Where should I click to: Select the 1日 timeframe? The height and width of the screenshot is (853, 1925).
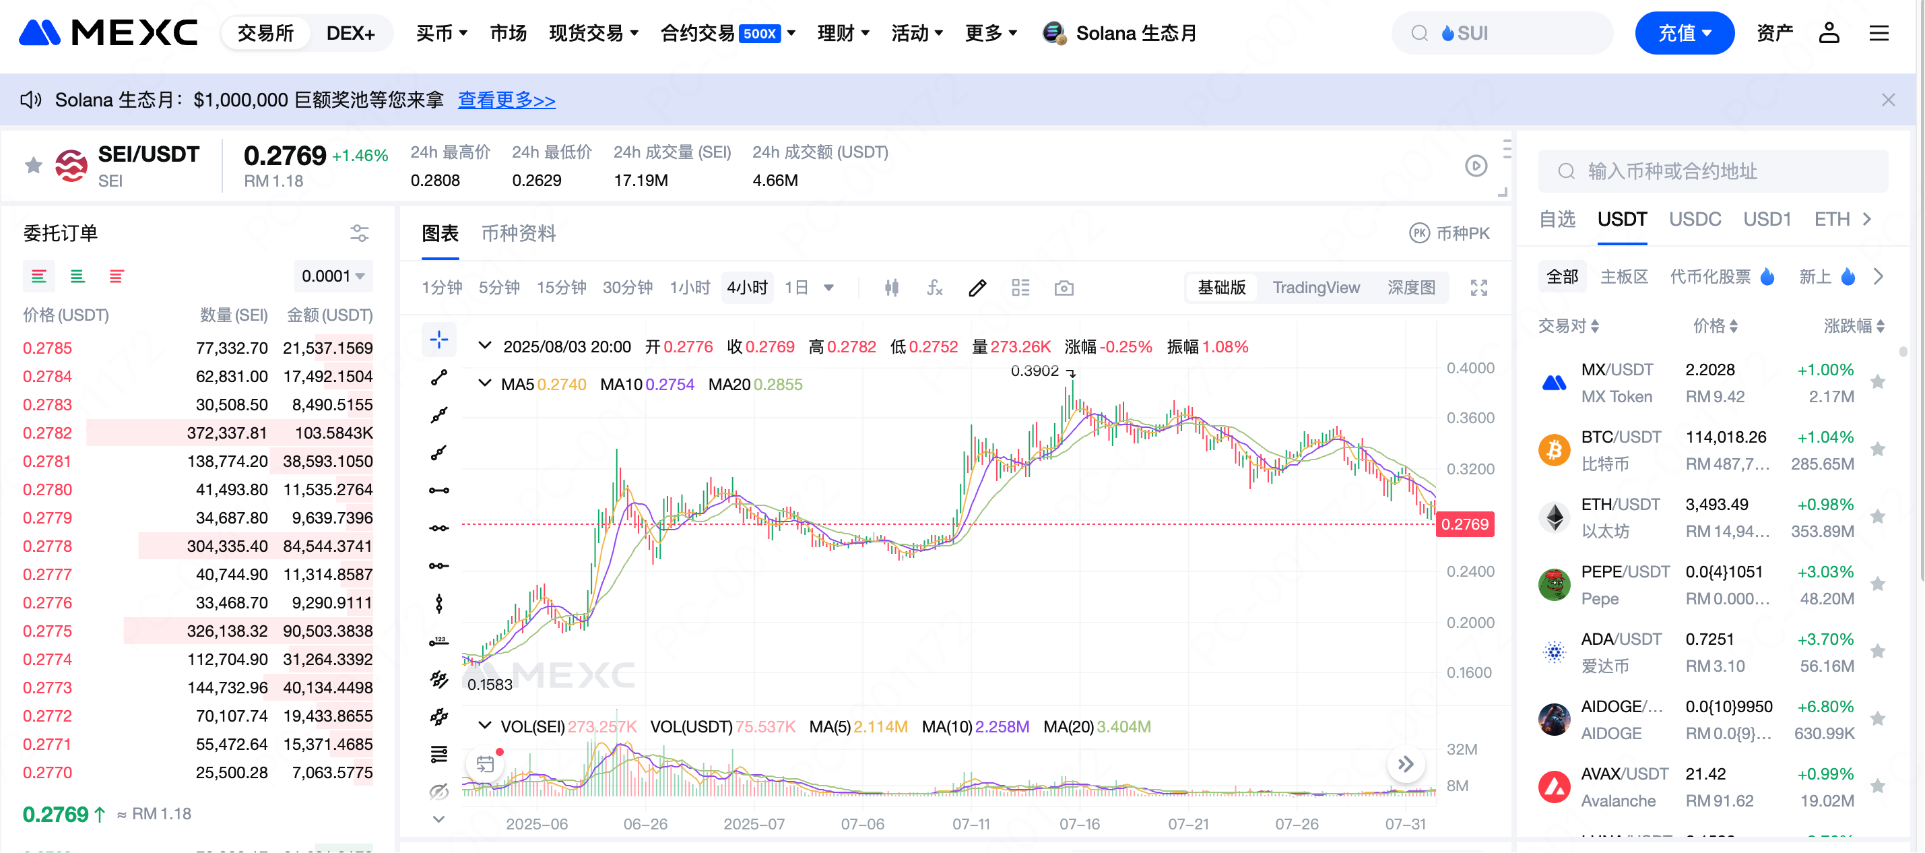click(797, 288)
